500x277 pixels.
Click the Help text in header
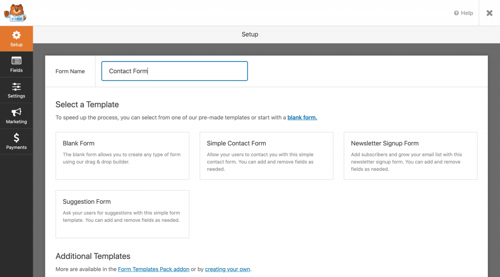467,13
